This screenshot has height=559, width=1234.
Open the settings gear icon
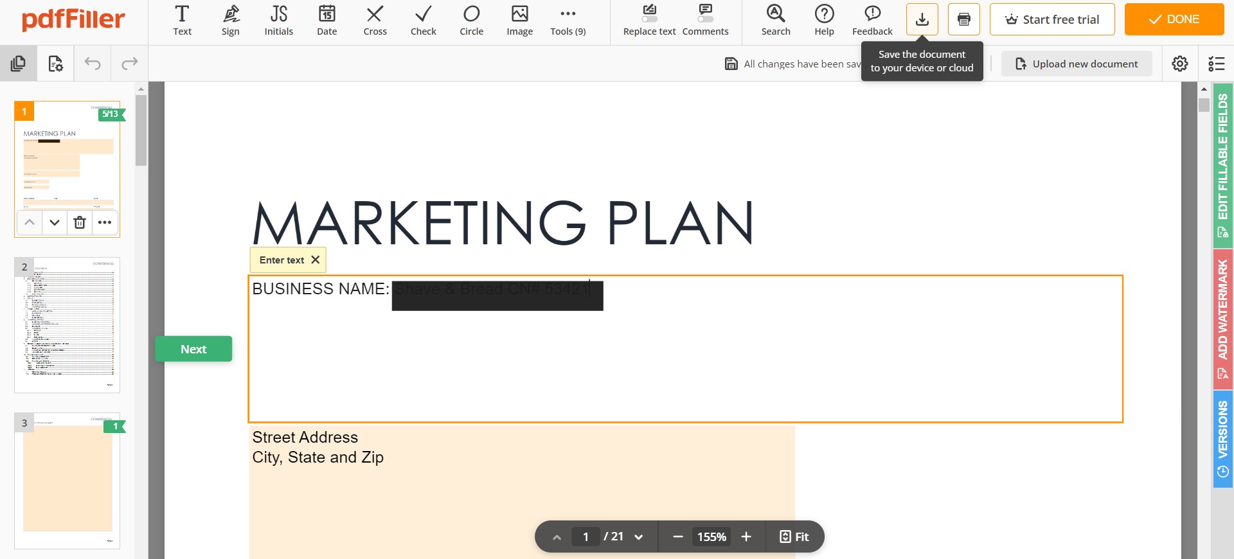[x=1179, y=64]
